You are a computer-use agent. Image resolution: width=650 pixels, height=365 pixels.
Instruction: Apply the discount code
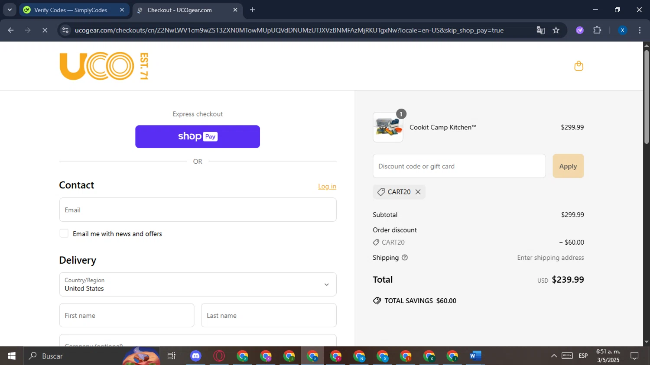coord(568,166)
